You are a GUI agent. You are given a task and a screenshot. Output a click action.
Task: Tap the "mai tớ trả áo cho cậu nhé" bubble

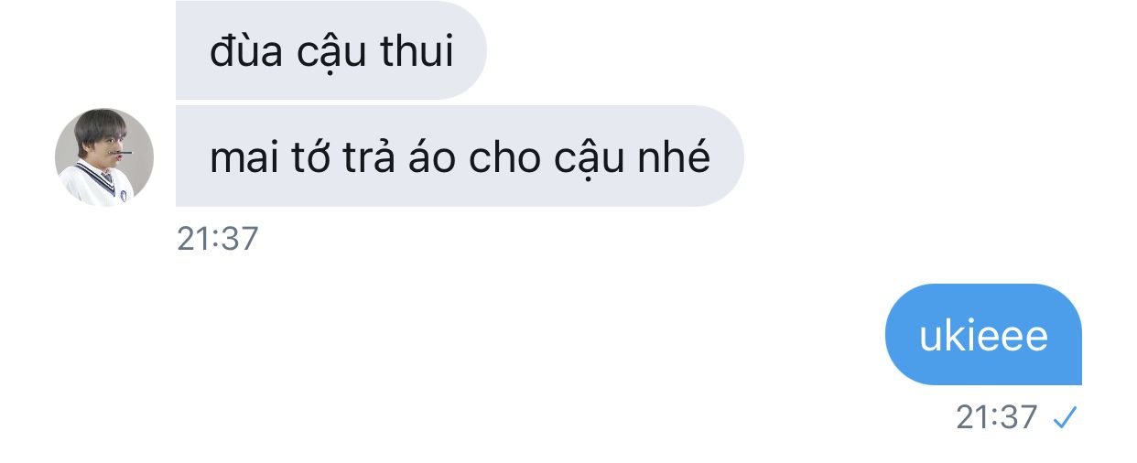[x=460, y=156]
